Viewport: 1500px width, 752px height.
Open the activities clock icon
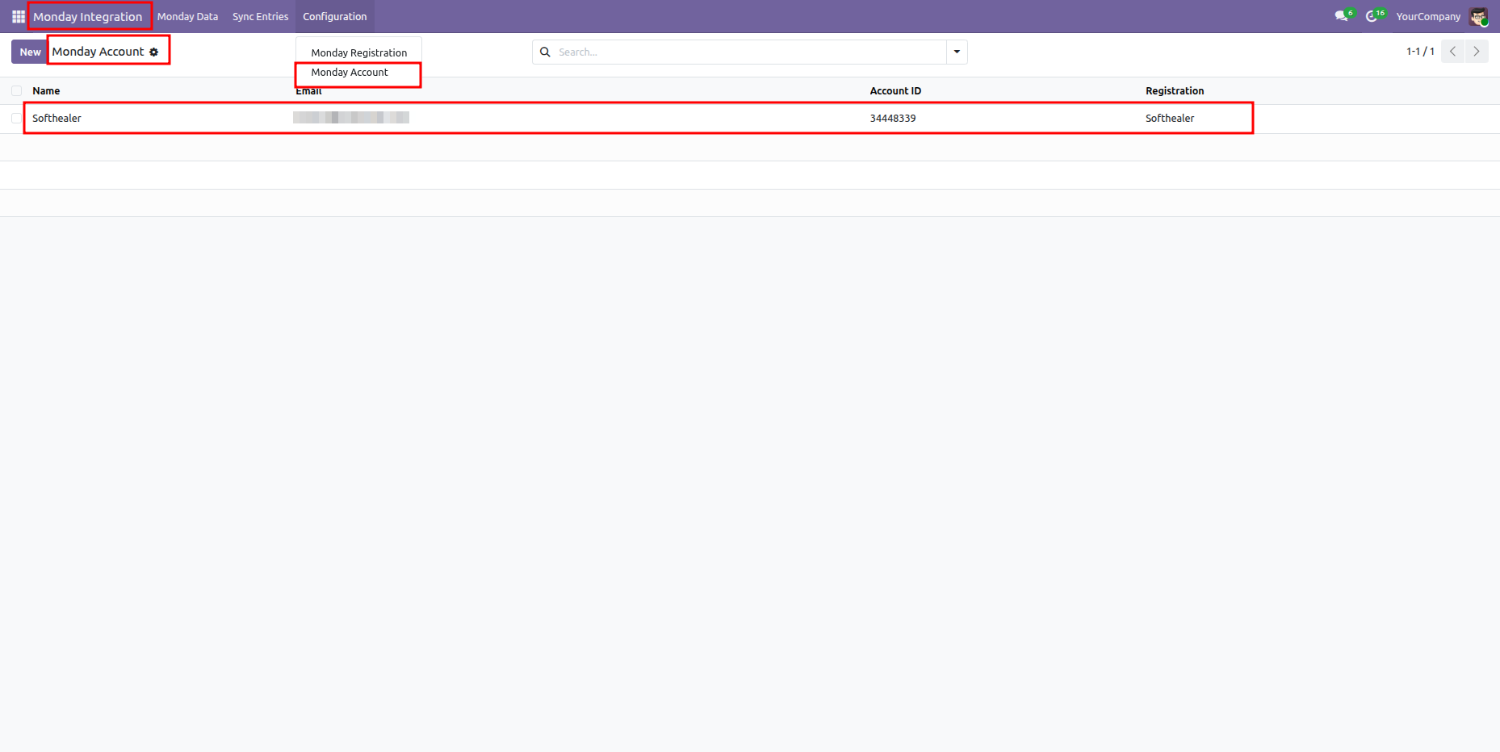pos(1373,16)
